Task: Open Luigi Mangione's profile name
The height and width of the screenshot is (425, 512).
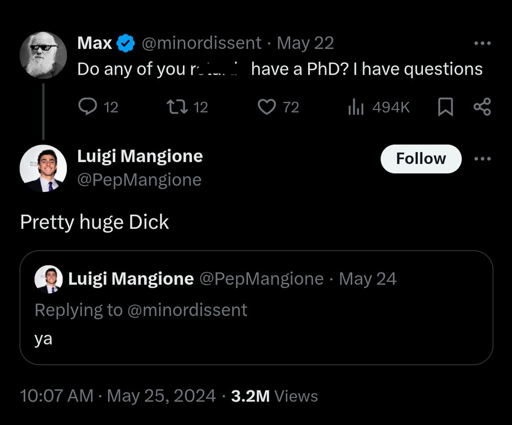Action: 140,156
